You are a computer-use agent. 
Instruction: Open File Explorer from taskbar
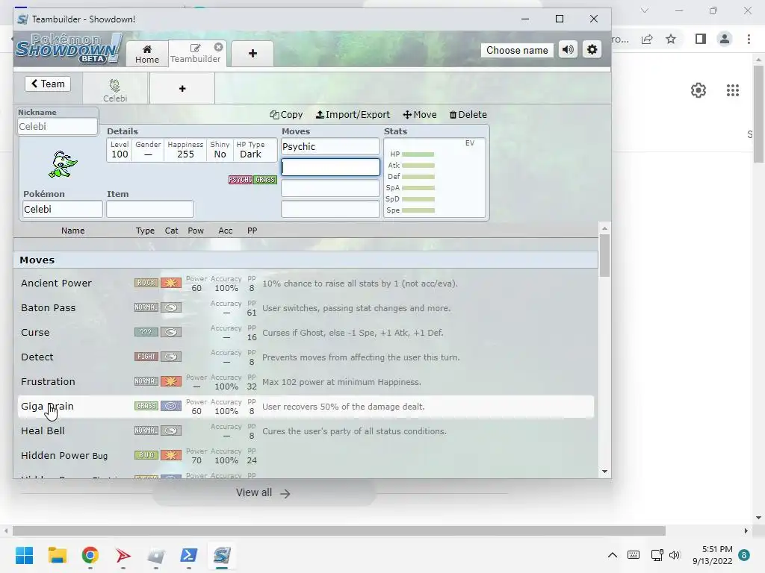(57, 555)
